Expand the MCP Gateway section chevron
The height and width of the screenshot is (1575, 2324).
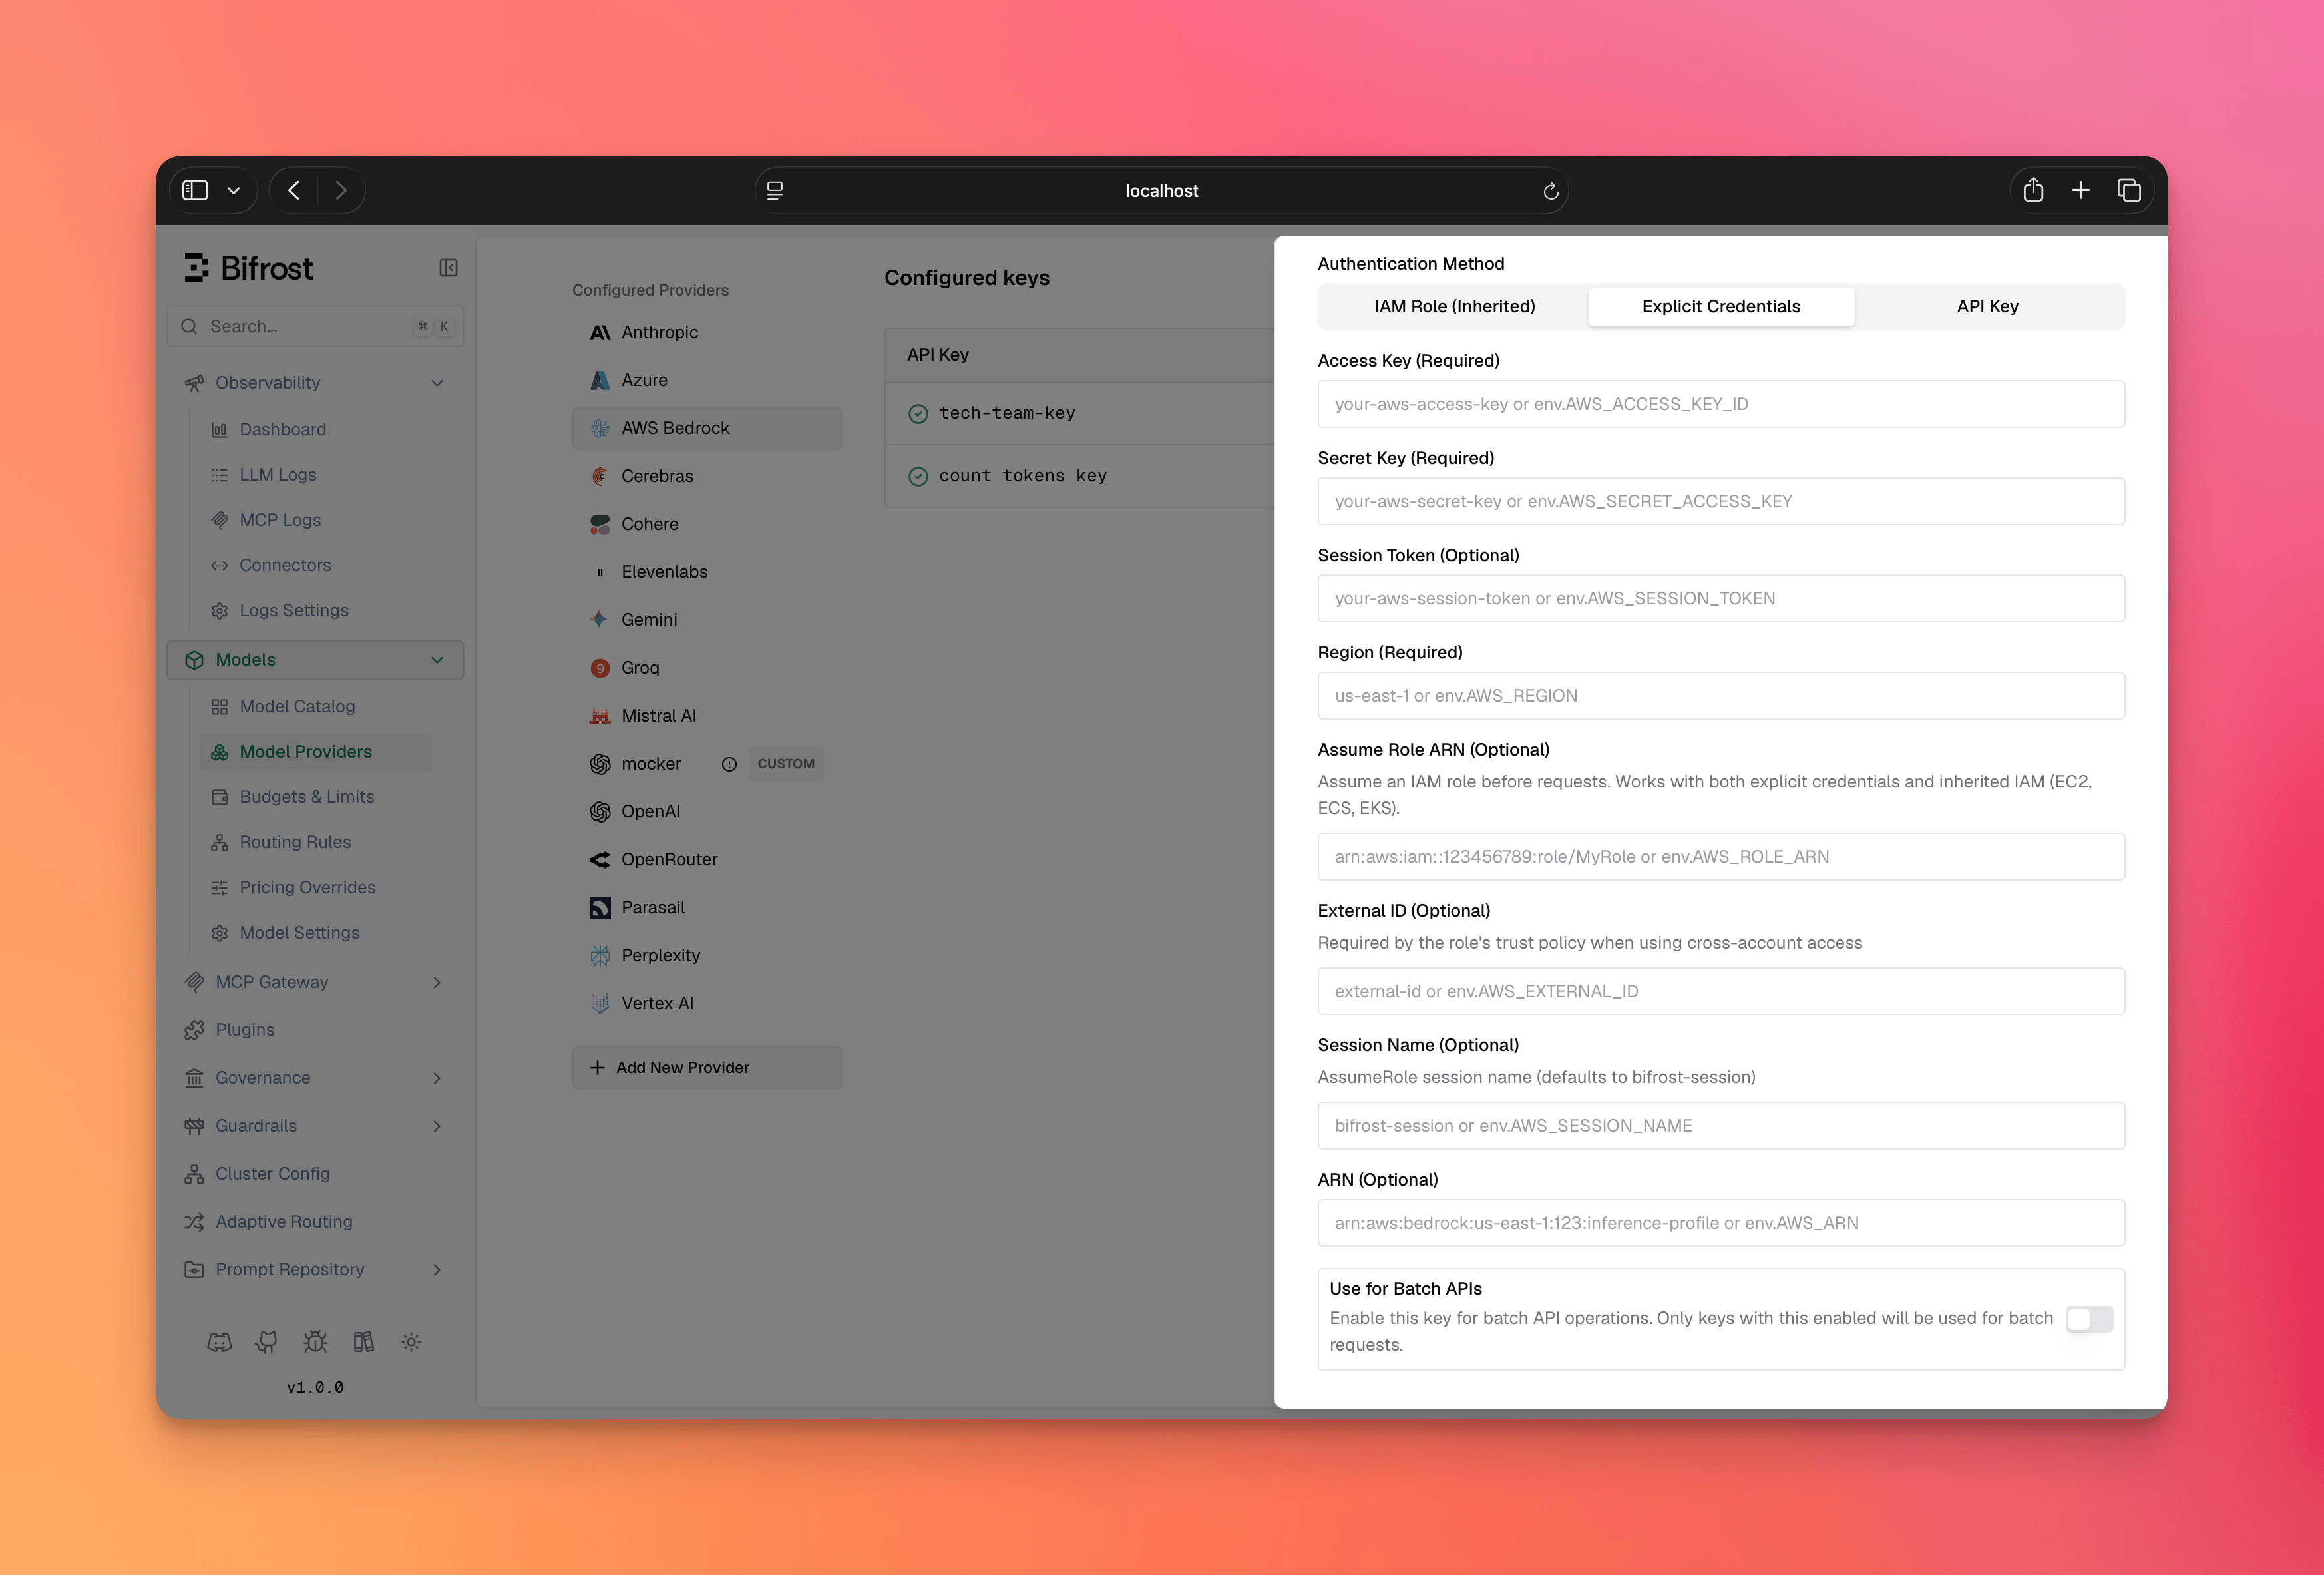click(437, 982)
